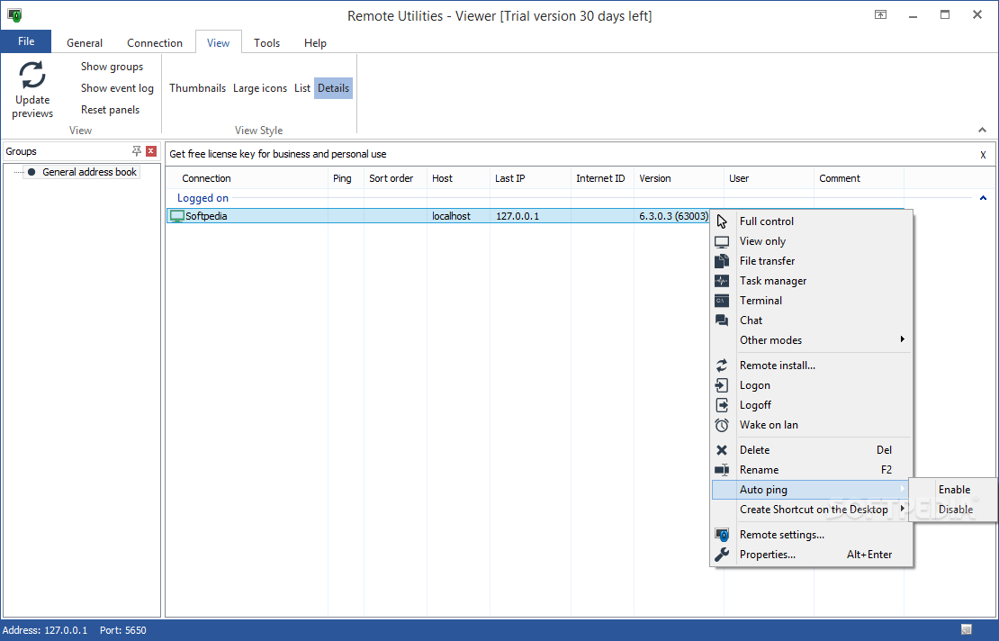Click the Last IP column header

[530, 178]
